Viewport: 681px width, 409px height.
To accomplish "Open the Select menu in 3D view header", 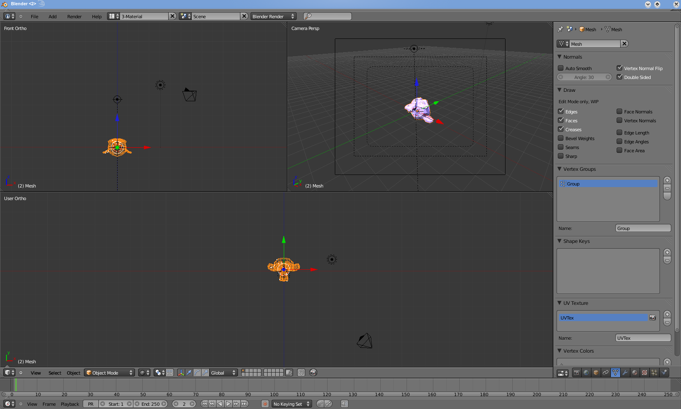I will click(x=55, y=373).
